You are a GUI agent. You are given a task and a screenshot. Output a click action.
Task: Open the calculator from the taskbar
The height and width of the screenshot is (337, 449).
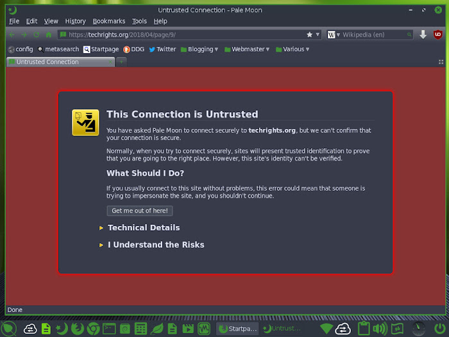tap(140, 329)
